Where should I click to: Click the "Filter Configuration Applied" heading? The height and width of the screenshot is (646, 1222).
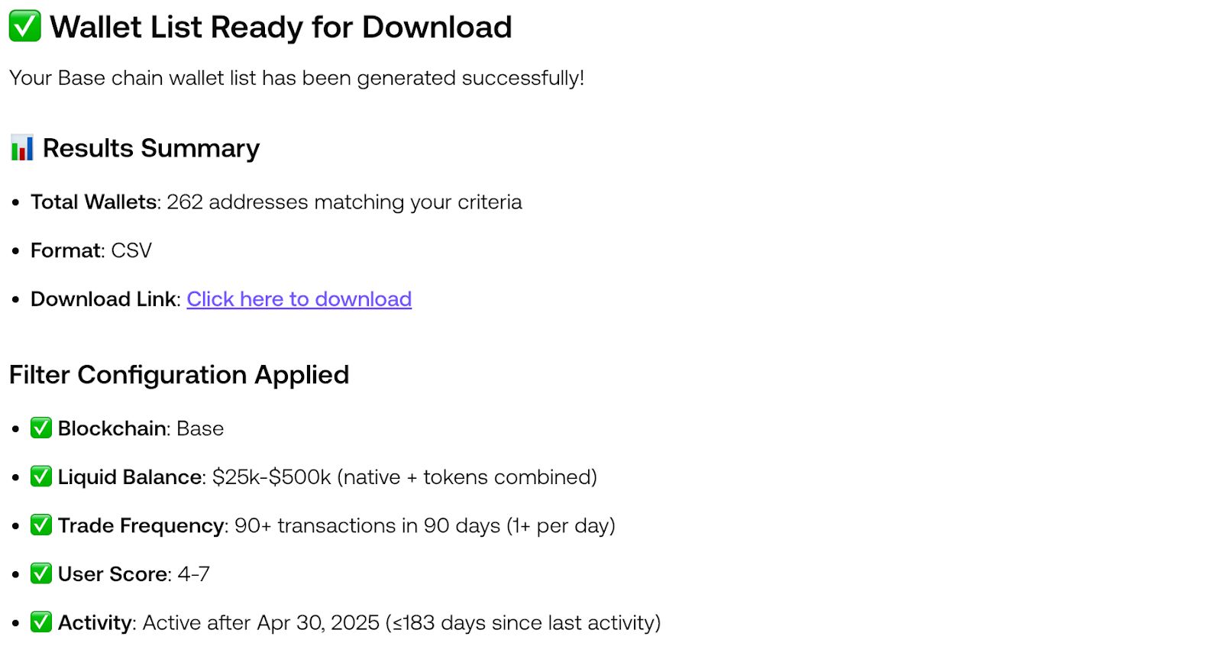point(179,375)
